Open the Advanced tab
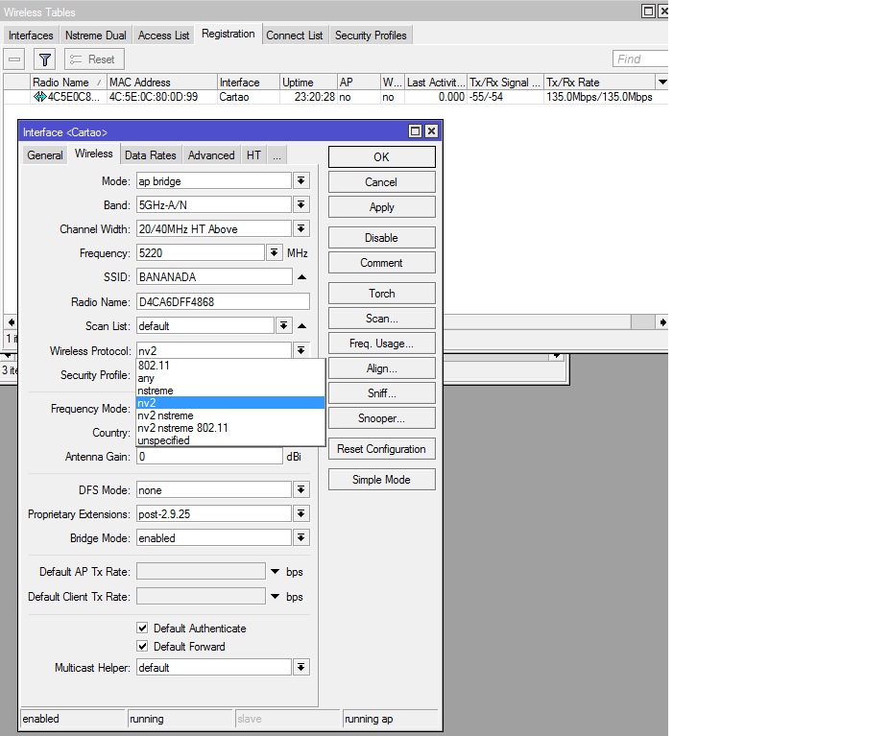This screenshot has height=736, width=890. [x=211, y=154]
